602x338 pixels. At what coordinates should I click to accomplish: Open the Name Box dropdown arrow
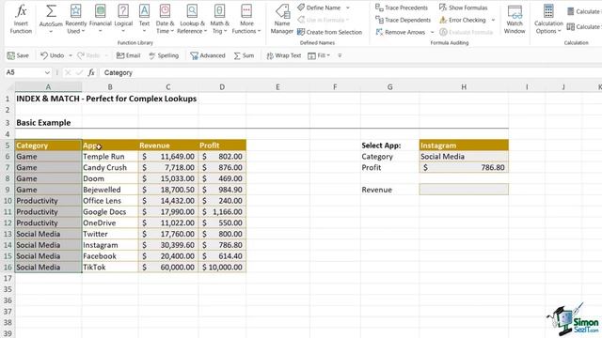[47, 72]
